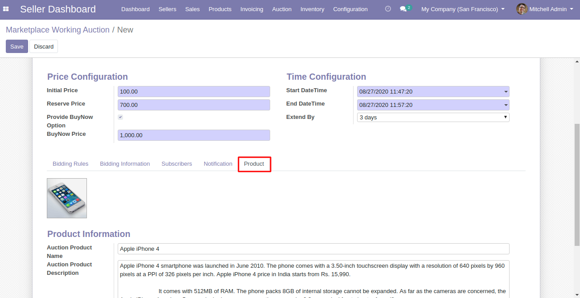Image resolution: width=580 pixels, height=298 pixels.
Task: Open My Company (San Francisco) switcher
Action: (463, 9)
